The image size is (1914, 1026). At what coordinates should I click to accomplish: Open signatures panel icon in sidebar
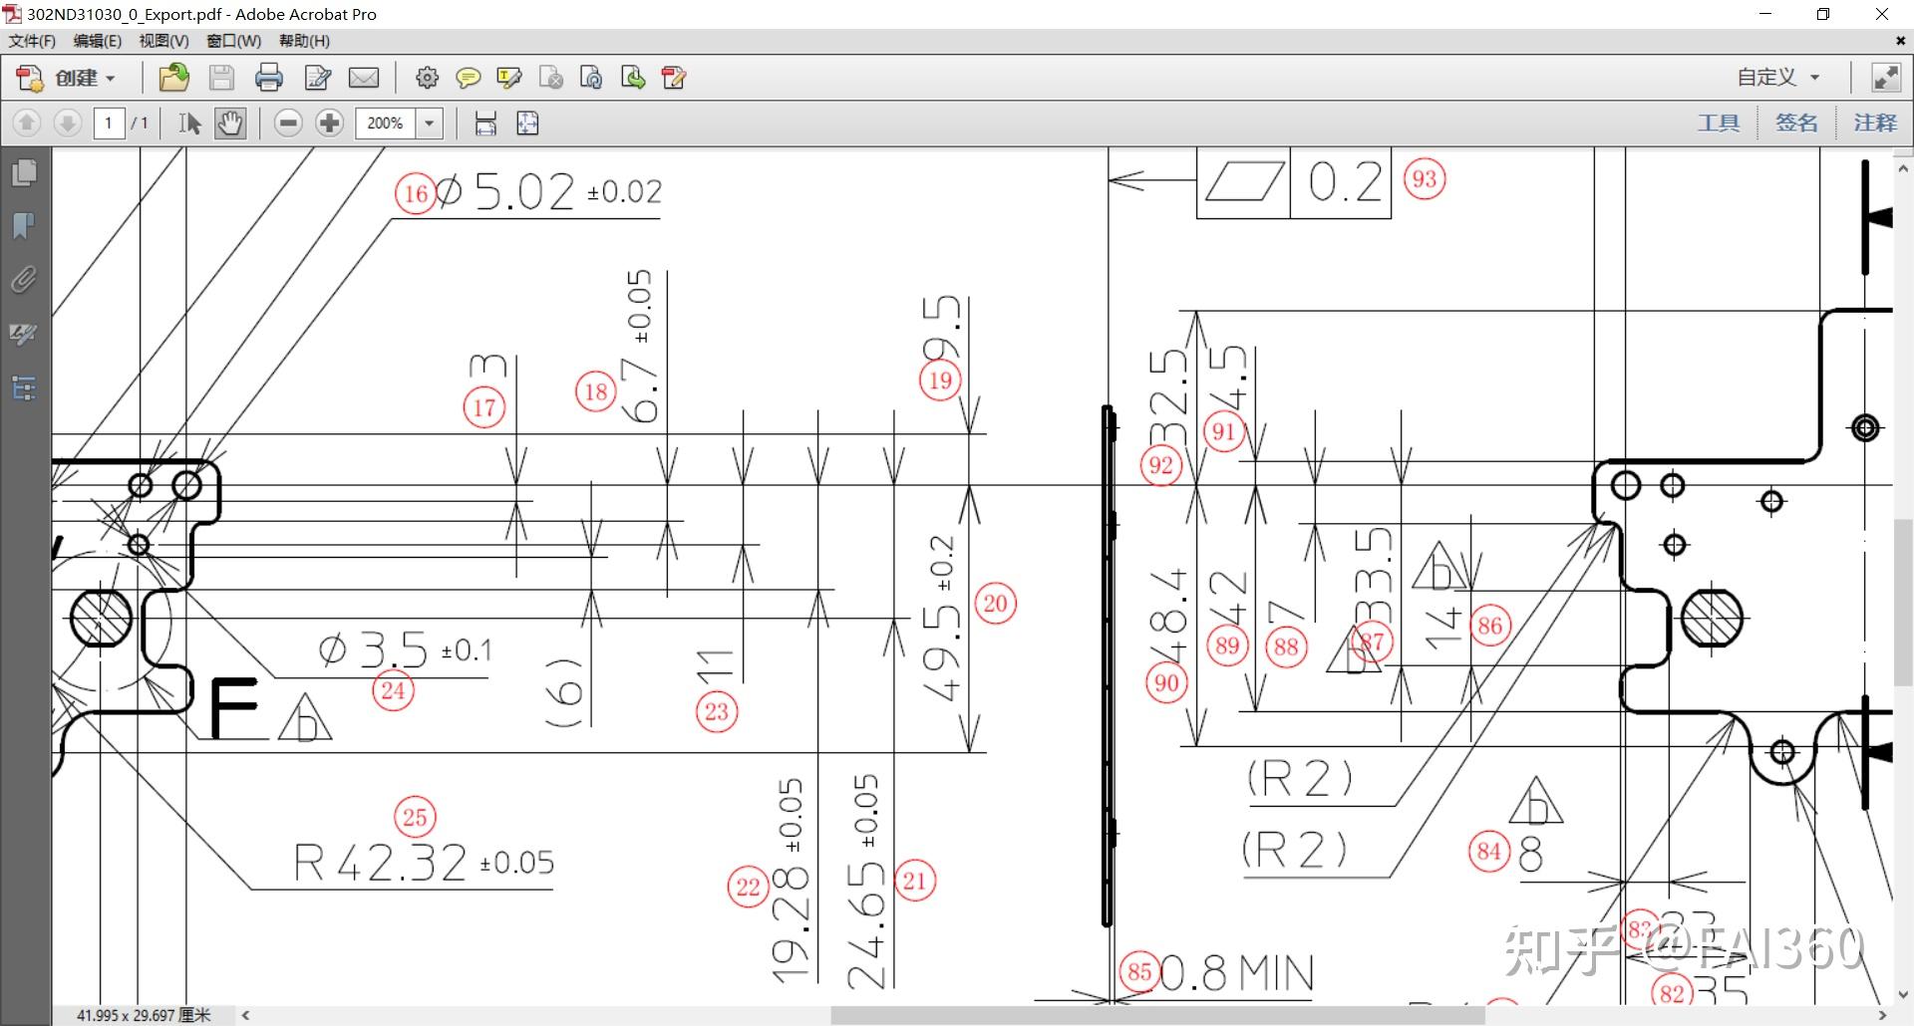[24, 334]
